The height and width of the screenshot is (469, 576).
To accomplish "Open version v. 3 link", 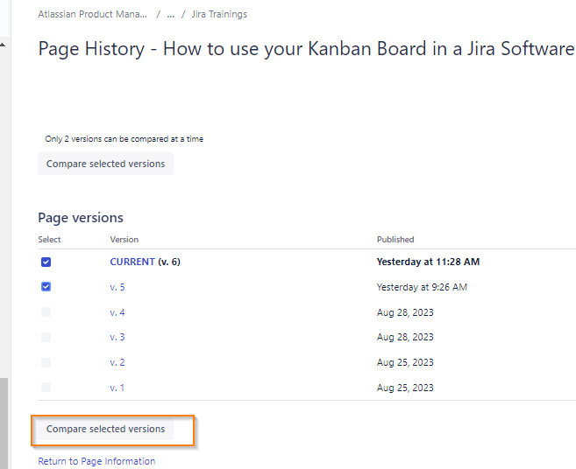I will tap(117, 337).
